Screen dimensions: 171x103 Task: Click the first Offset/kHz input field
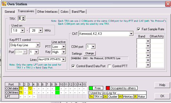tap(157, 41)
